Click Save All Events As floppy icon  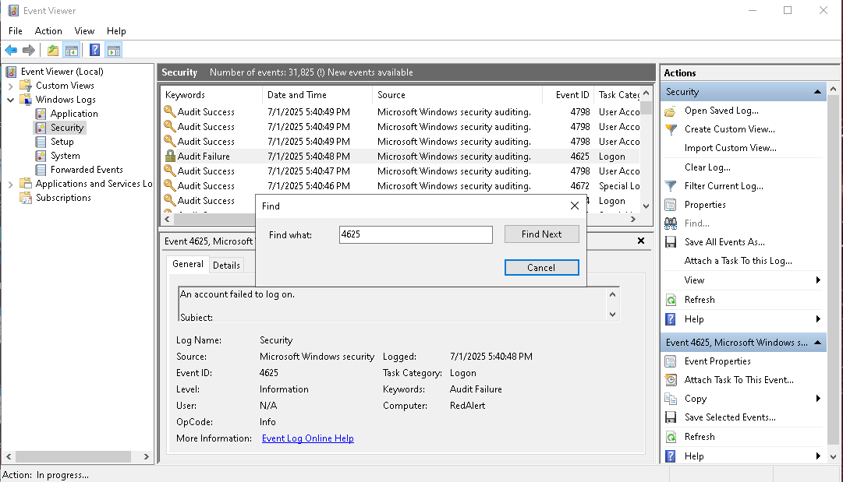671,242
